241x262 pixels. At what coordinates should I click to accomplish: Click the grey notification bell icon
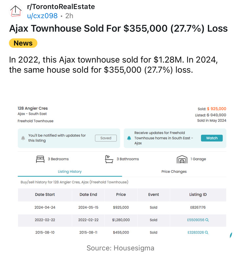point(23,138)
